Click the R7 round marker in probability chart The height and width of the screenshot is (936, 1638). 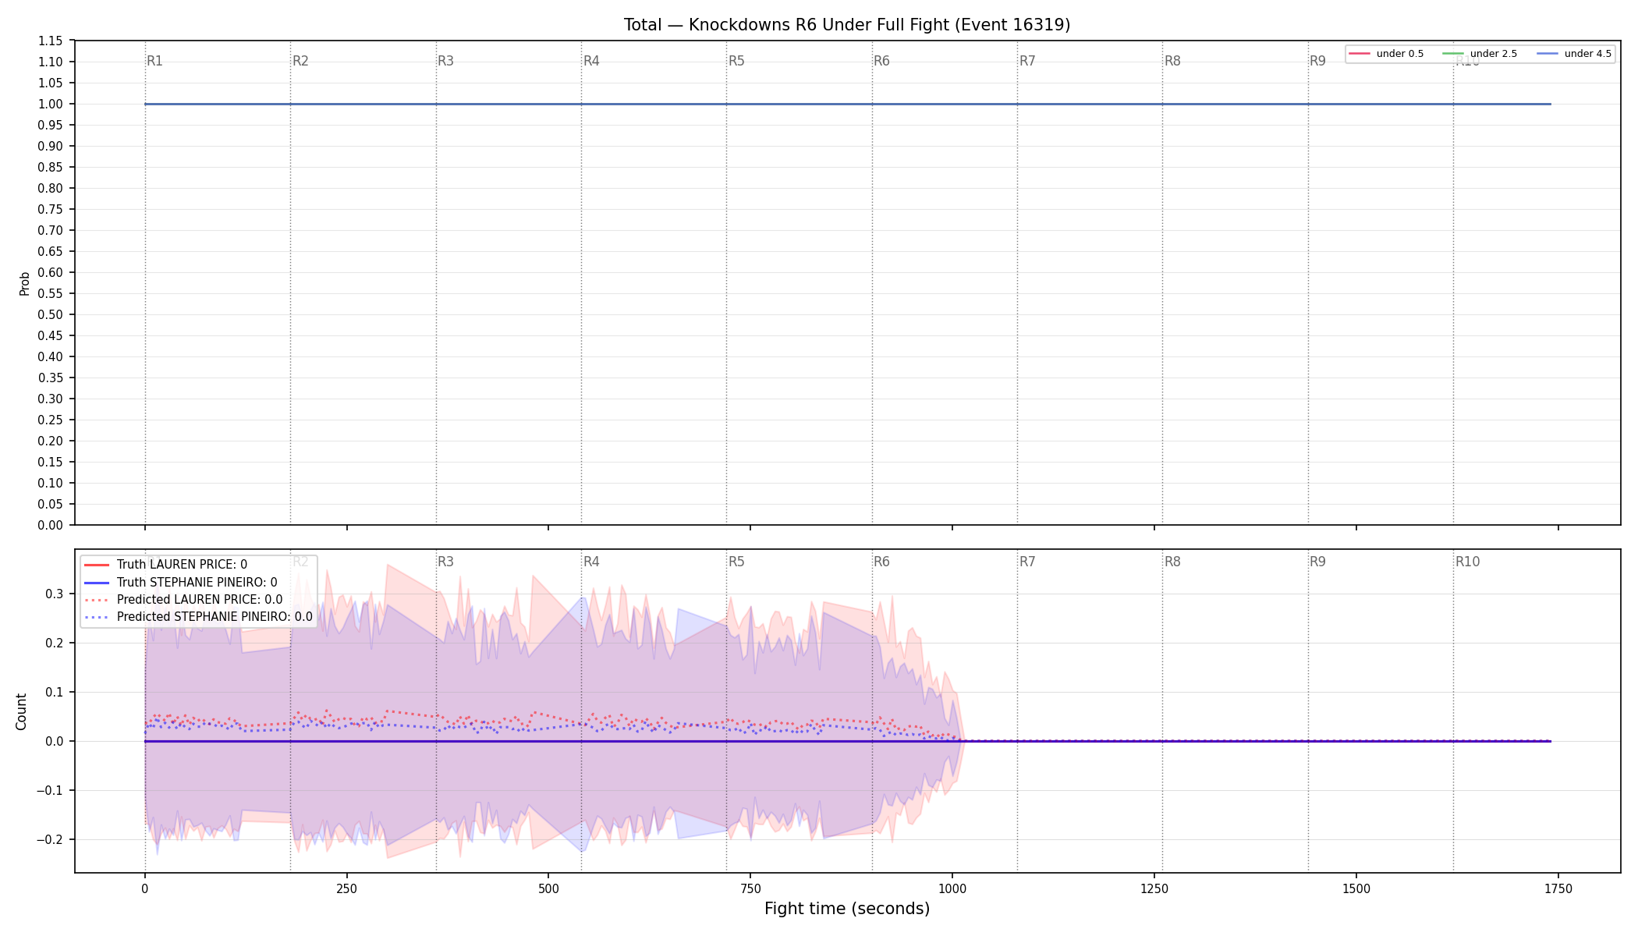point(1027,61)
